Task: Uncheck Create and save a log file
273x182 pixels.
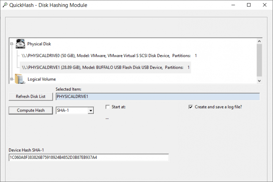Action: click(191, 107)
